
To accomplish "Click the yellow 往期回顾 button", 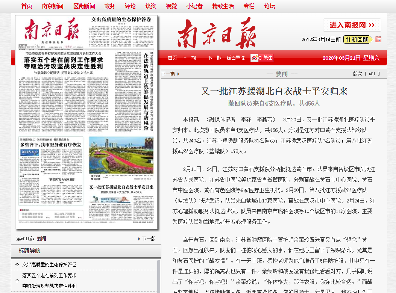I will 358,39.
